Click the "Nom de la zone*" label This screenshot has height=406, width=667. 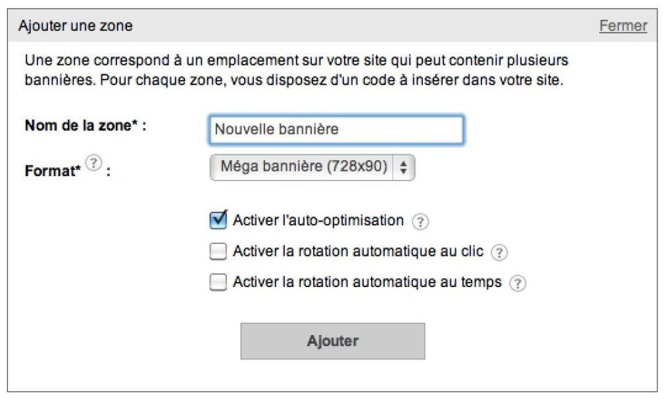[85, 126]
